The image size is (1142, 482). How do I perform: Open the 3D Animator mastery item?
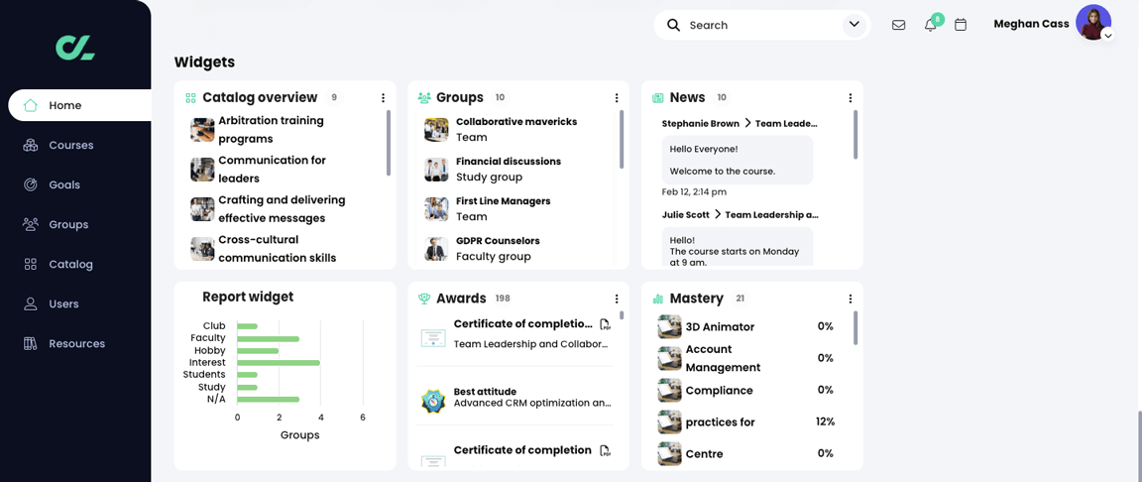click(720, 327)
